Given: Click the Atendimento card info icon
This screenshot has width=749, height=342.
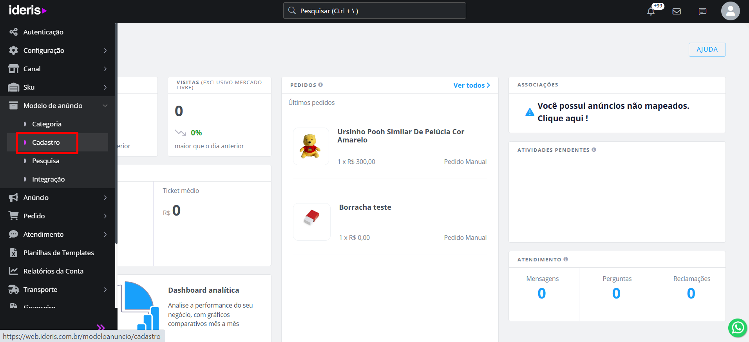Looking at the screenshot, I should pyautogui.click(x=566, y=259).
